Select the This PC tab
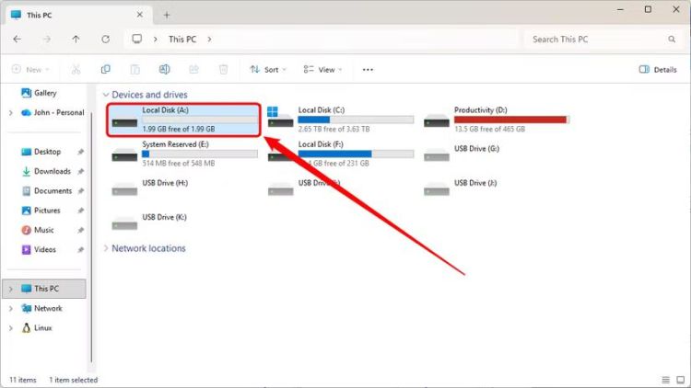Image resolution: width=691 pixels, height=388 pixels. click(74, 15)
